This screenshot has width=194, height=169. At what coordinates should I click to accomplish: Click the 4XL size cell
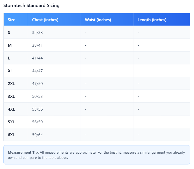[x=16, y=109]
